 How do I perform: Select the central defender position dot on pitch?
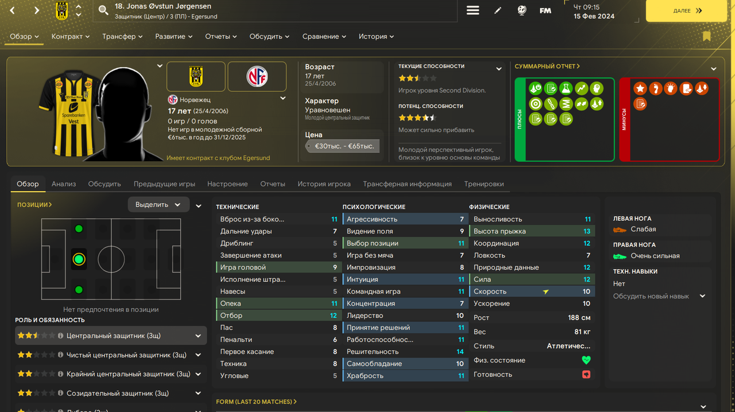pyautogui.click(x=79, y=259)
